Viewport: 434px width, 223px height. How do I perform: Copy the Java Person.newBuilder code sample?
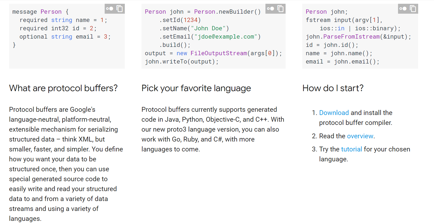280,9
